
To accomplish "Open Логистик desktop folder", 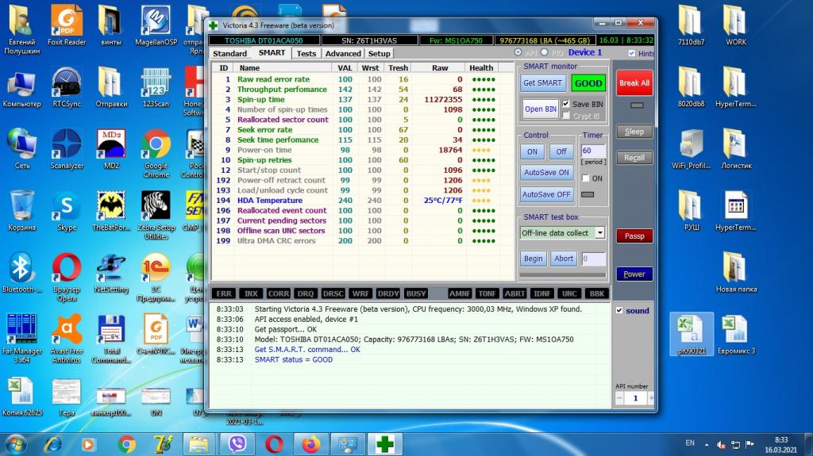I will [736, 149].
